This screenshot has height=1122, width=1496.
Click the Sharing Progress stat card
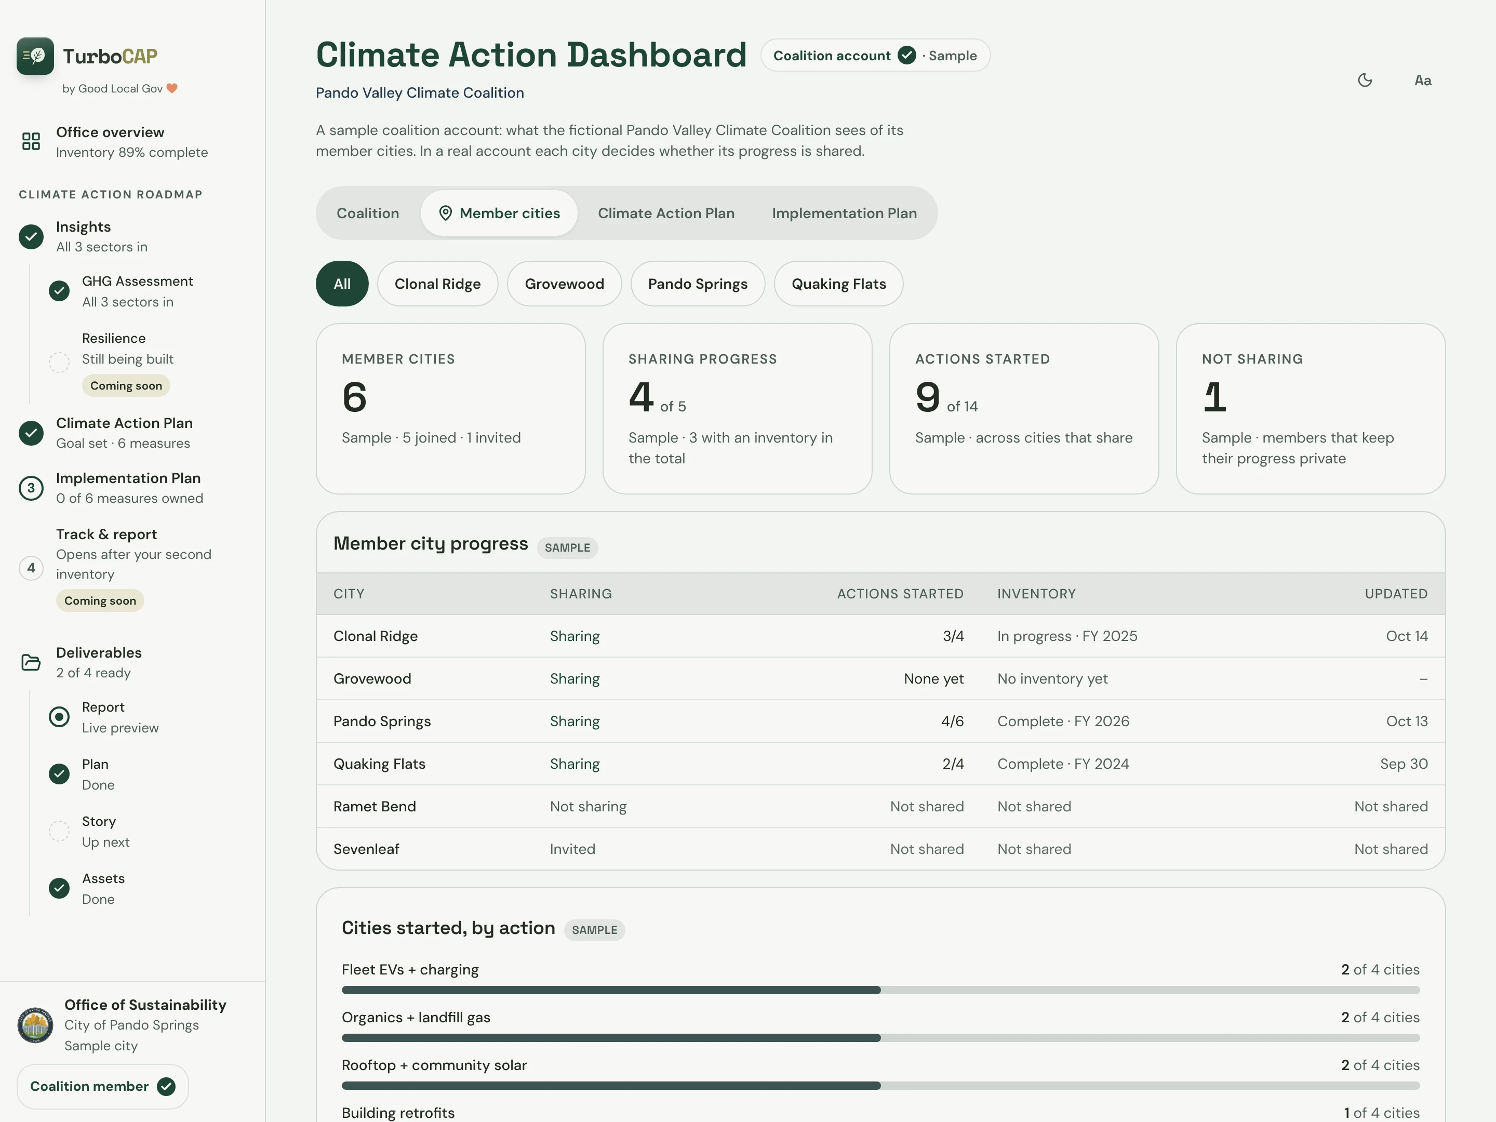pyautogui.click(x=737, y=408)
